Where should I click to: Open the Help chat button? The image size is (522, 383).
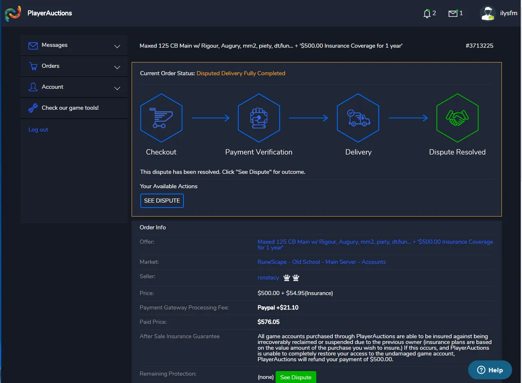[490, 370]
